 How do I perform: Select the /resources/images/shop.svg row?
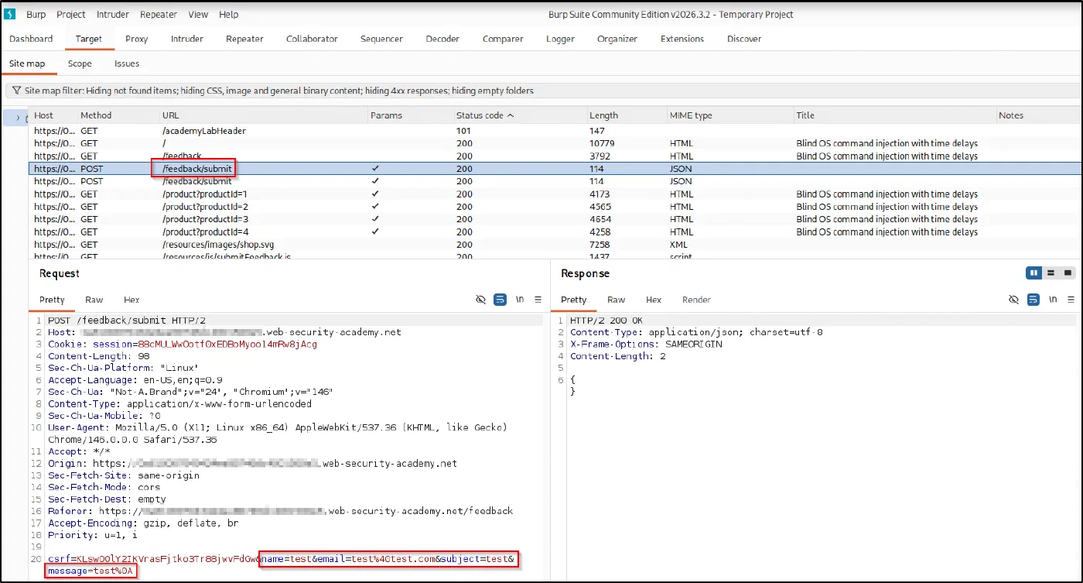pyautogui.click(x=555, y=245)
